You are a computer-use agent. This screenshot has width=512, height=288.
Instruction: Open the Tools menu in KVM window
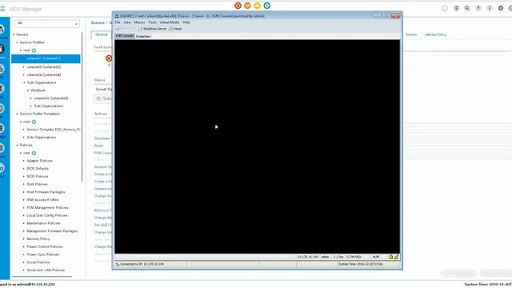pyautogui.click(x=152, y=22)
